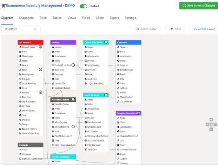This screenshot has height=165, width=218.
Task: Open the Field Locator
Action: 146,29
